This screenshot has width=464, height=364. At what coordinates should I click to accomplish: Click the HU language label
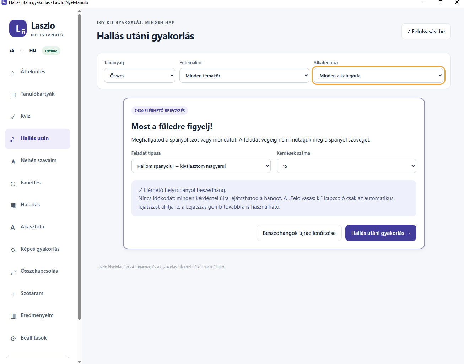[33, 50]
